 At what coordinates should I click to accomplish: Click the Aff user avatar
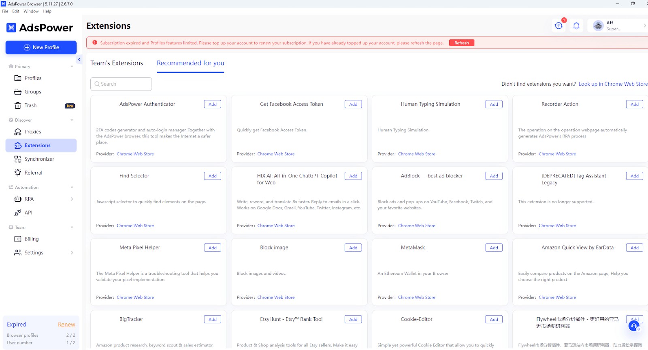pos(598,25)
